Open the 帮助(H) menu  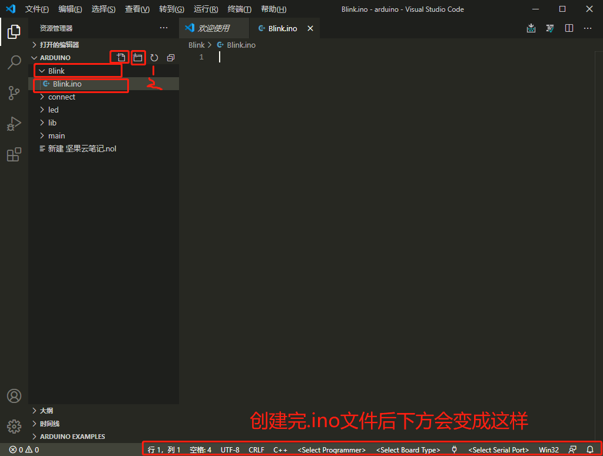tap(273, 9)
